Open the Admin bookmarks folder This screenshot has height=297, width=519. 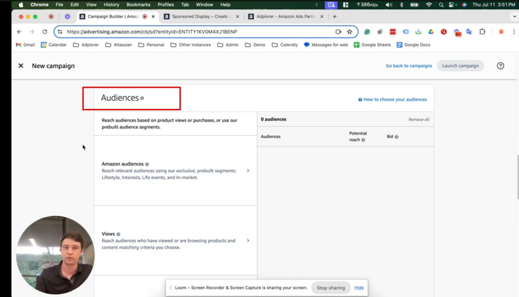pyautogui.click(x=228, y=45)
